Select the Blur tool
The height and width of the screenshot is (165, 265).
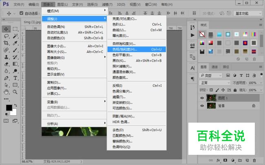click(x=6, y=71)
